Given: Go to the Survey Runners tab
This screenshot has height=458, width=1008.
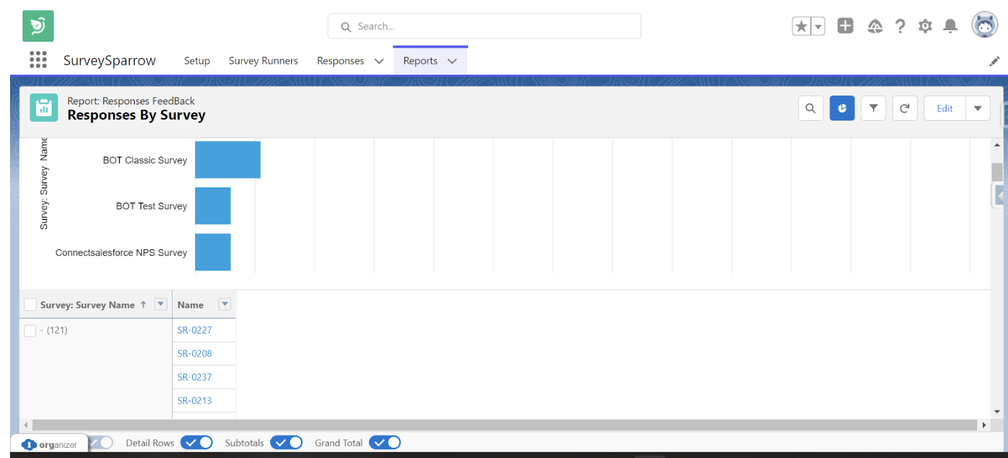Looking at the screenshot, I should (x=263, y=61).
